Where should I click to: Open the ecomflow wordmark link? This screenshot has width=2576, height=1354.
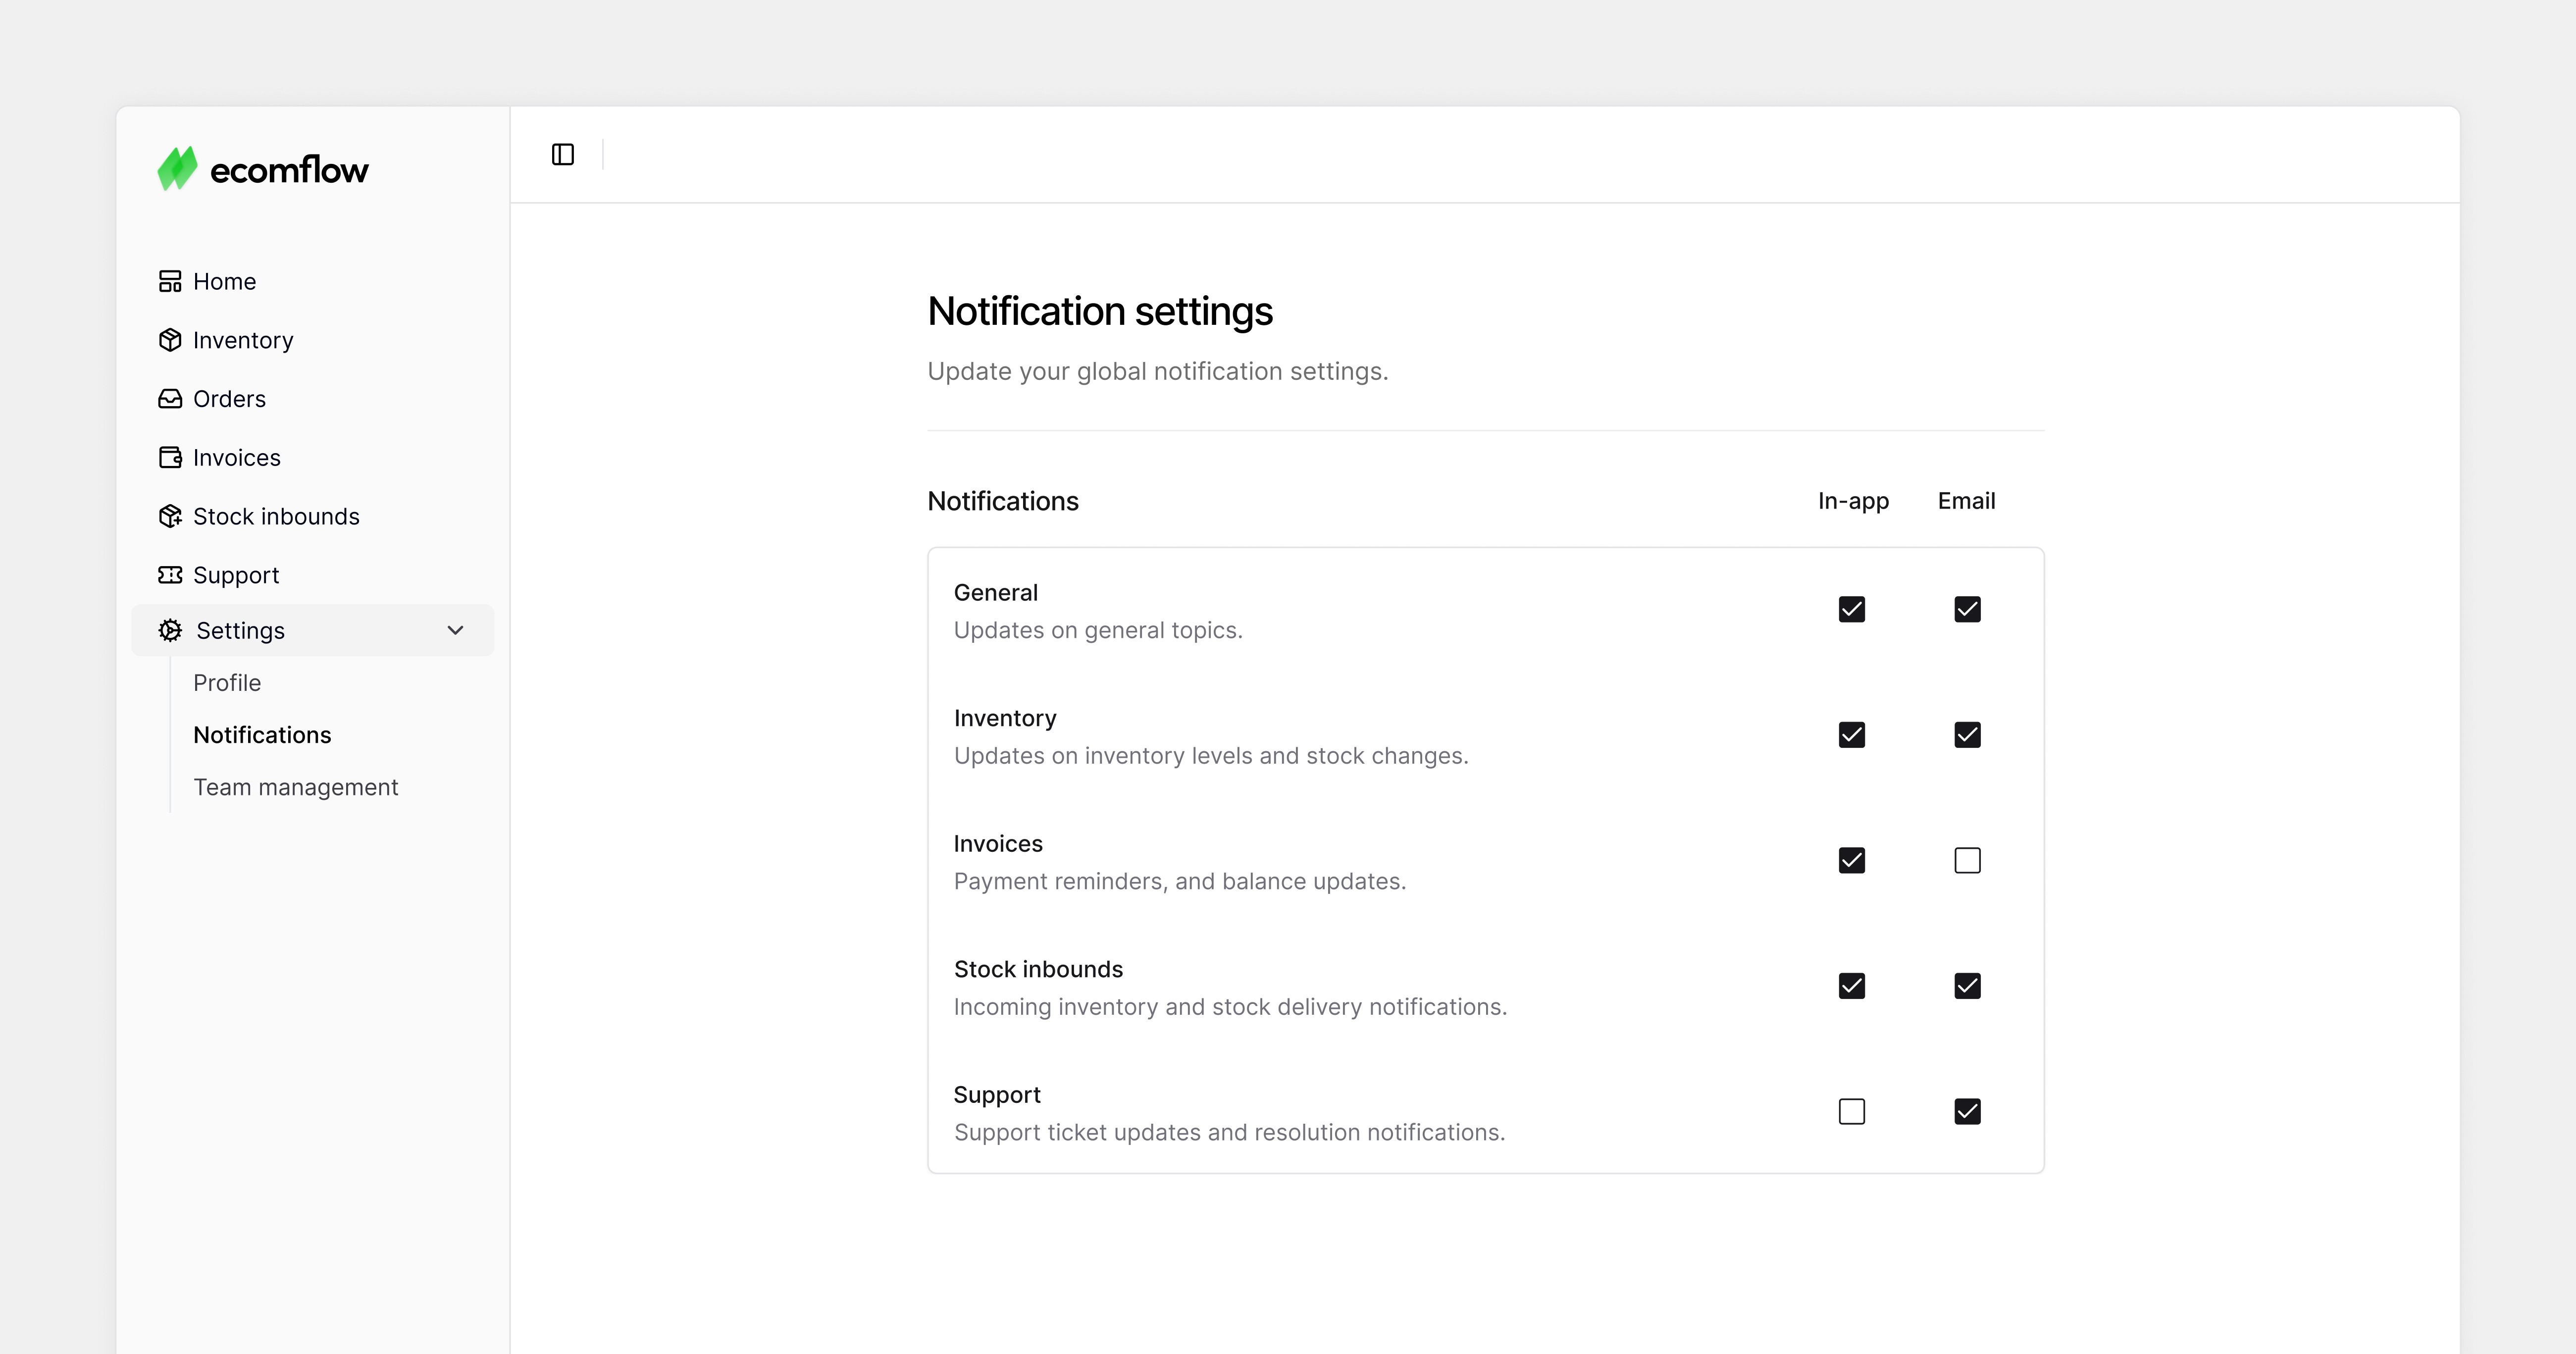289,170
